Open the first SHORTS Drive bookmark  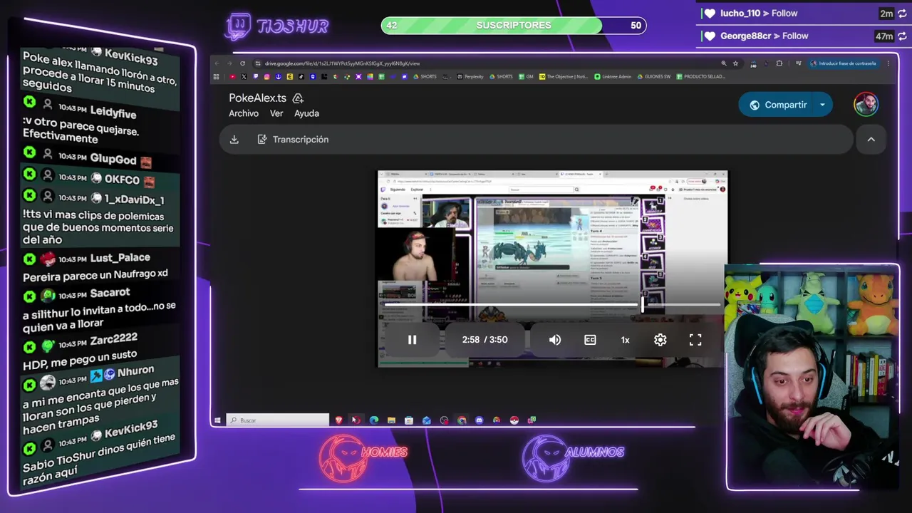(x=424, y=76)
